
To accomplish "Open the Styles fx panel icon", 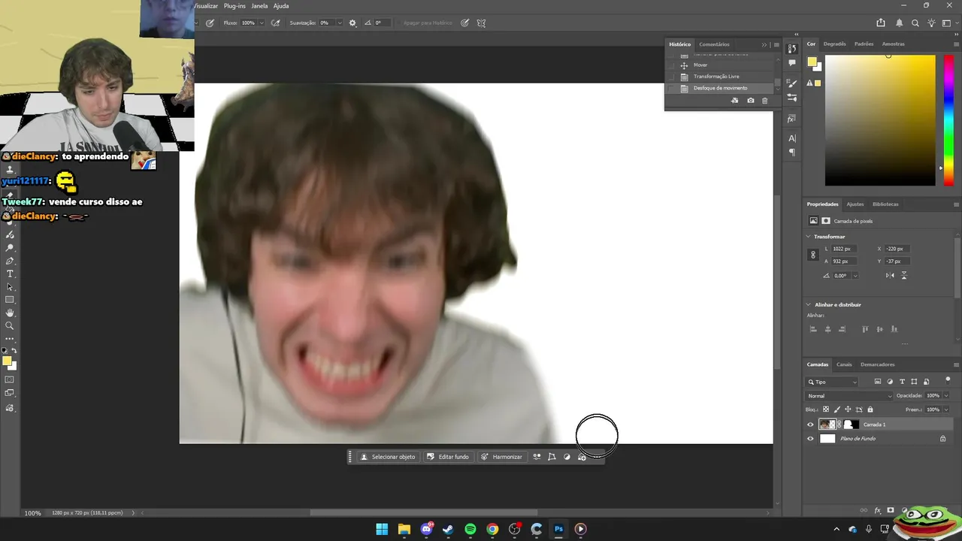I will 792,119.
